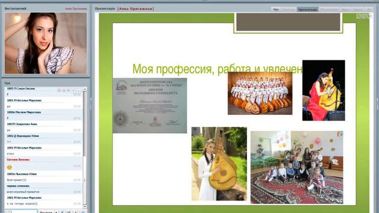This screenshot has width=379, height=213.
Task: Click the speaker video of Анна Присяжная
Action: click(46, 43)
